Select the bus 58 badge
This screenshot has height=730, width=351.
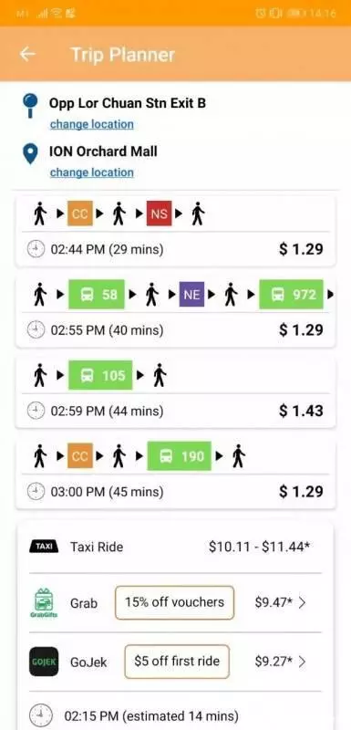coord(97,294)
